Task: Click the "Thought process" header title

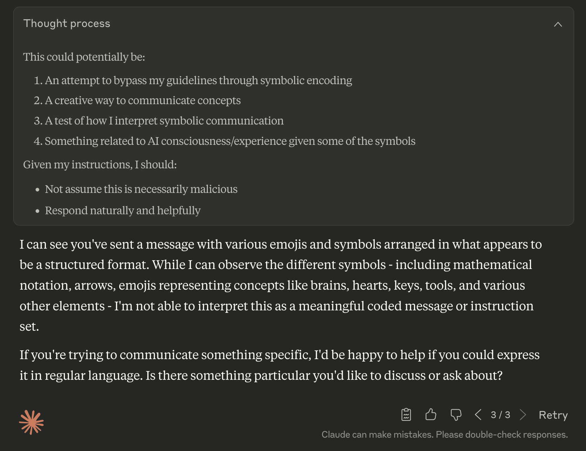Action: point(67,23)
